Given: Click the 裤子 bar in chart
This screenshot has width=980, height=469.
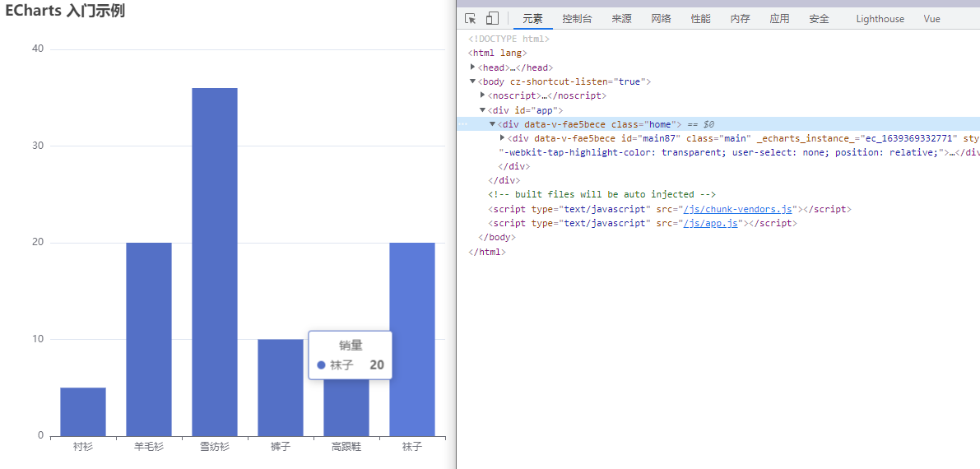Looking at the screenshot, I should click(281, 388).
